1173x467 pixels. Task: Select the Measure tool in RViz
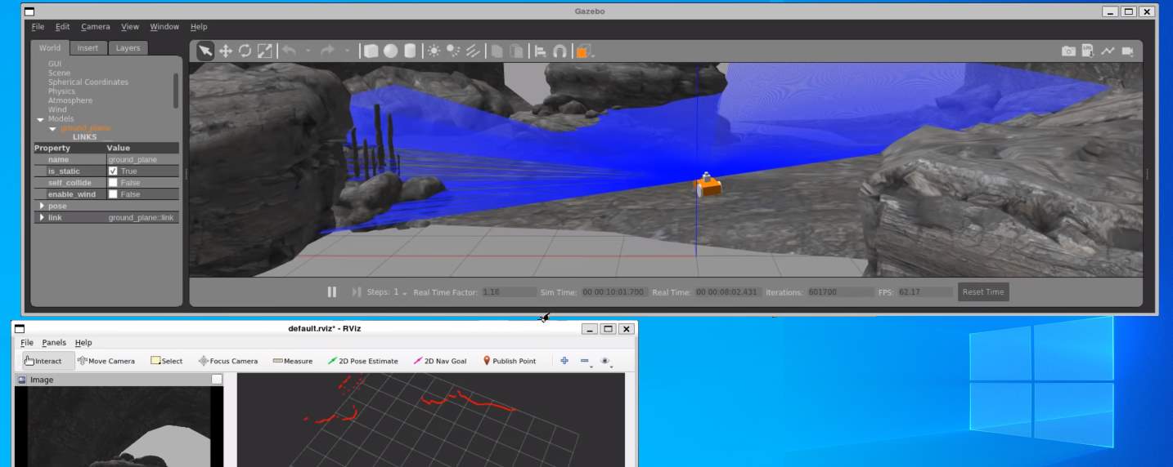(x=293, y=361)
